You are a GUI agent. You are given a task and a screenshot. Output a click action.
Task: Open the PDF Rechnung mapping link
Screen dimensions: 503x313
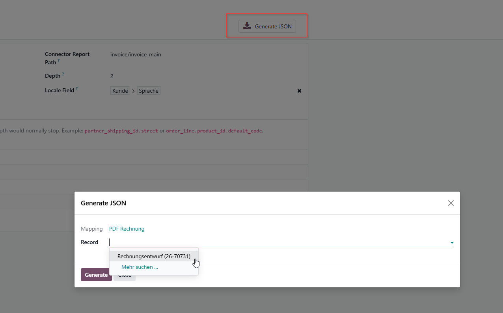click(x=127, y=229)
